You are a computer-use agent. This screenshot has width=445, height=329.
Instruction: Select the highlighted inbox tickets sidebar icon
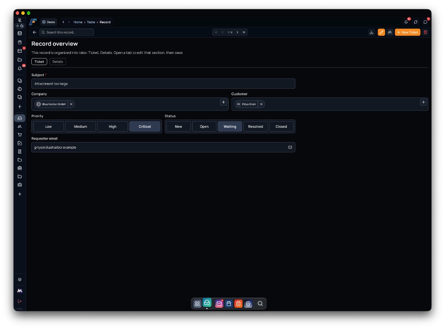(x=20, y=118)
